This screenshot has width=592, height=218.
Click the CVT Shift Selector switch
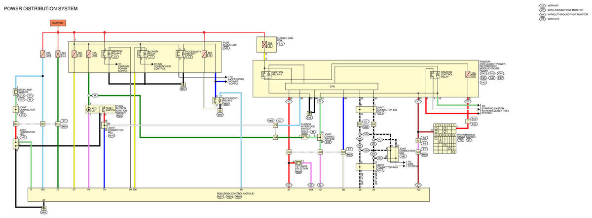tap(299, 162)
